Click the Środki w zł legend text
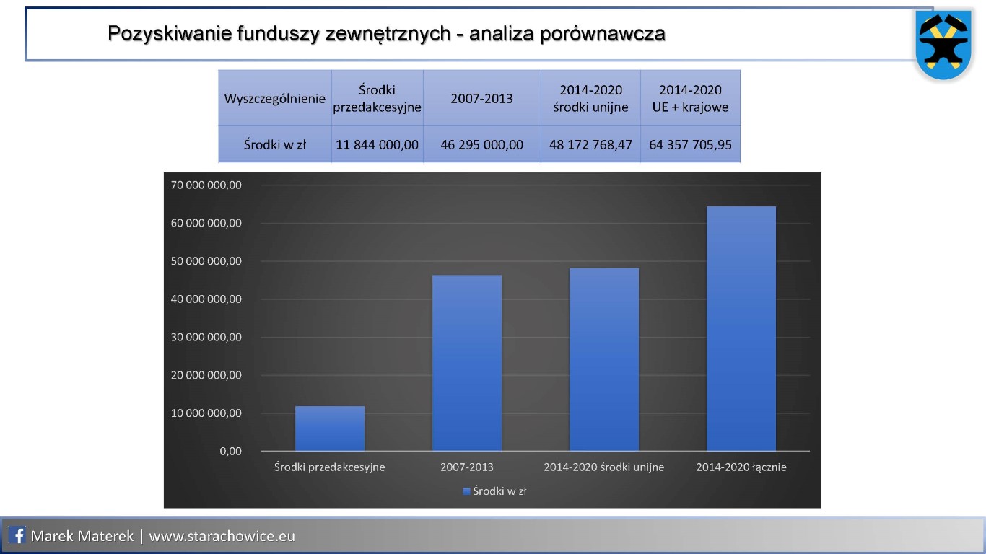The height and width of the screenshot is (554, 986). (x=499, y=491)
